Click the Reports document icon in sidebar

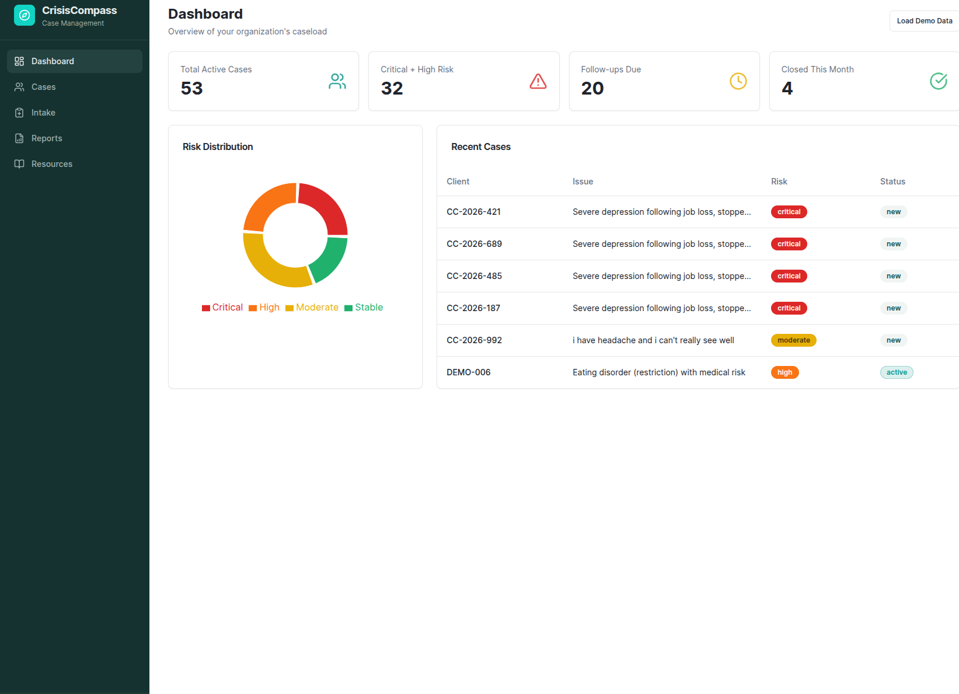point(19,138)
